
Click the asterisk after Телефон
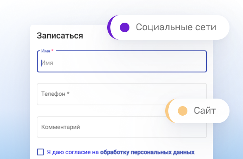coord(68,94)
